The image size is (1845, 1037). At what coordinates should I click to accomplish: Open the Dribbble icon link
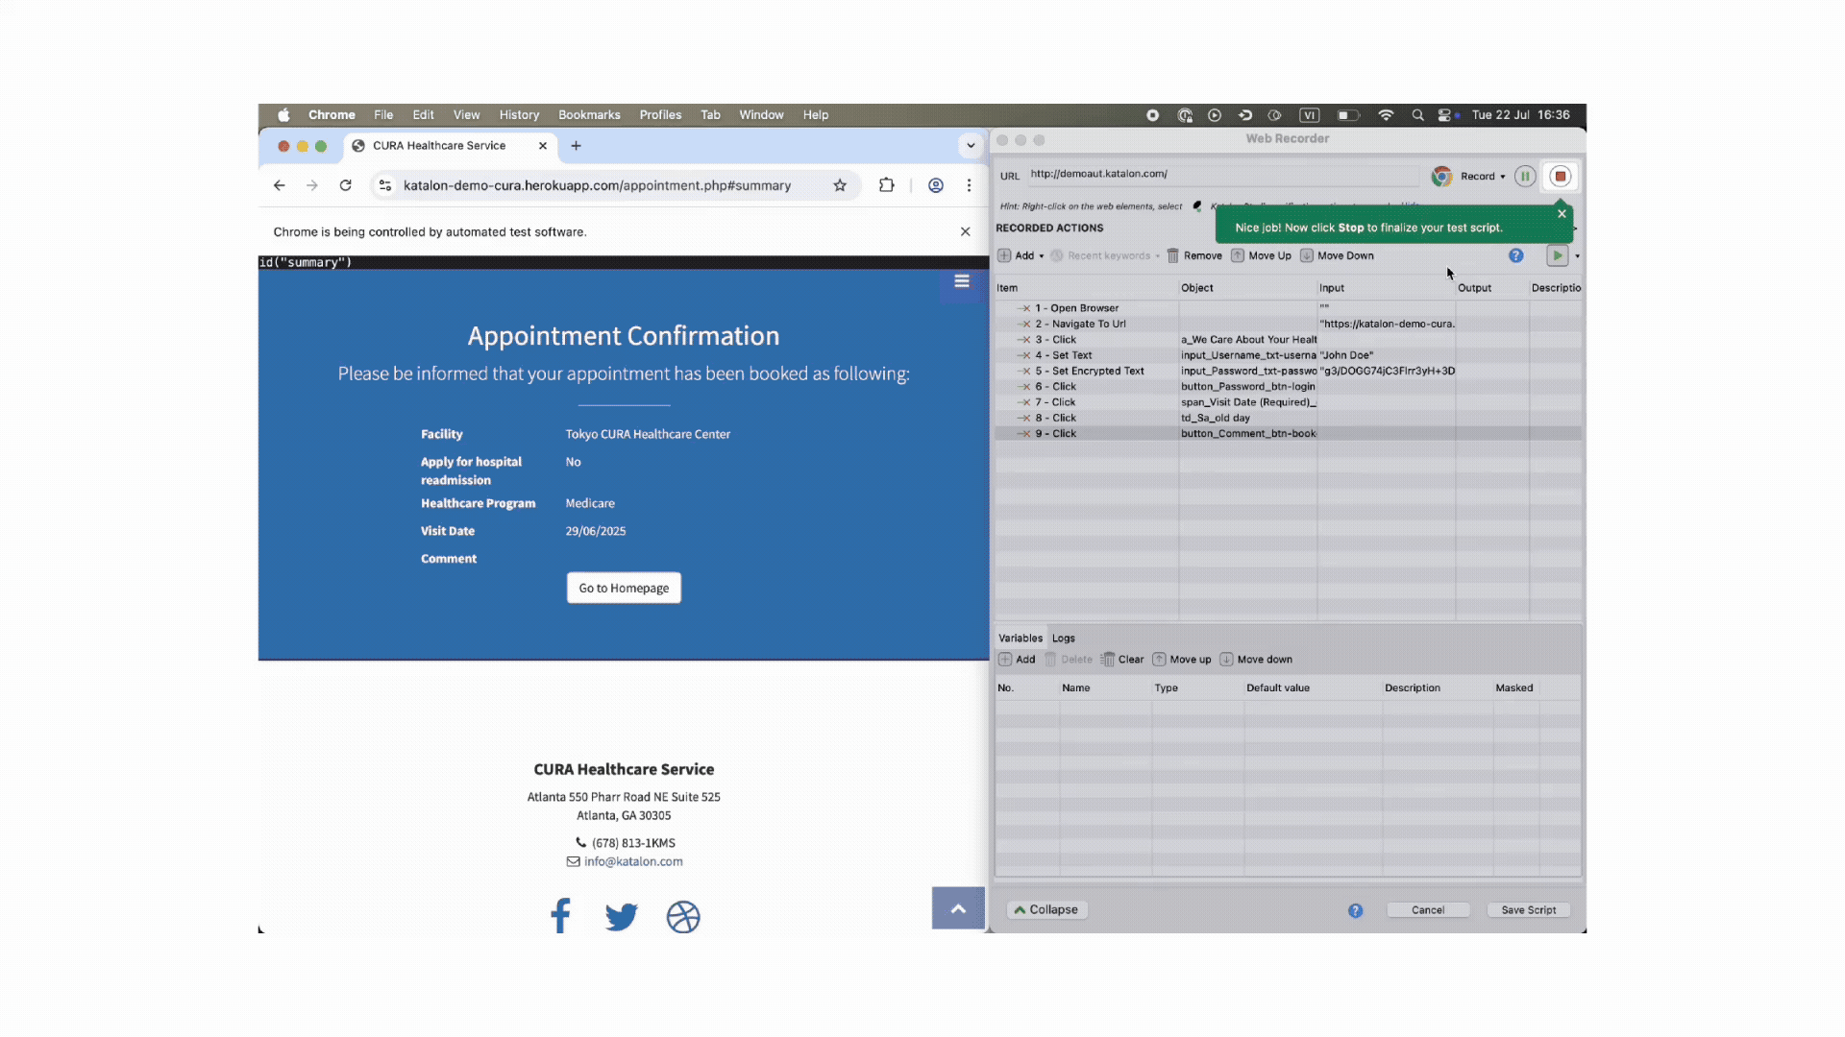coord(683,917)
